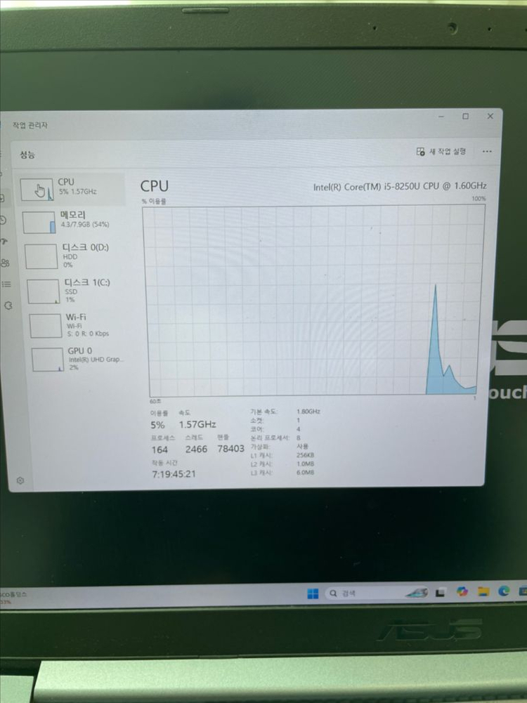Screen dimensions: 527x703
Task: Open the Services icon in left navigation
Action: pos(8,305)
